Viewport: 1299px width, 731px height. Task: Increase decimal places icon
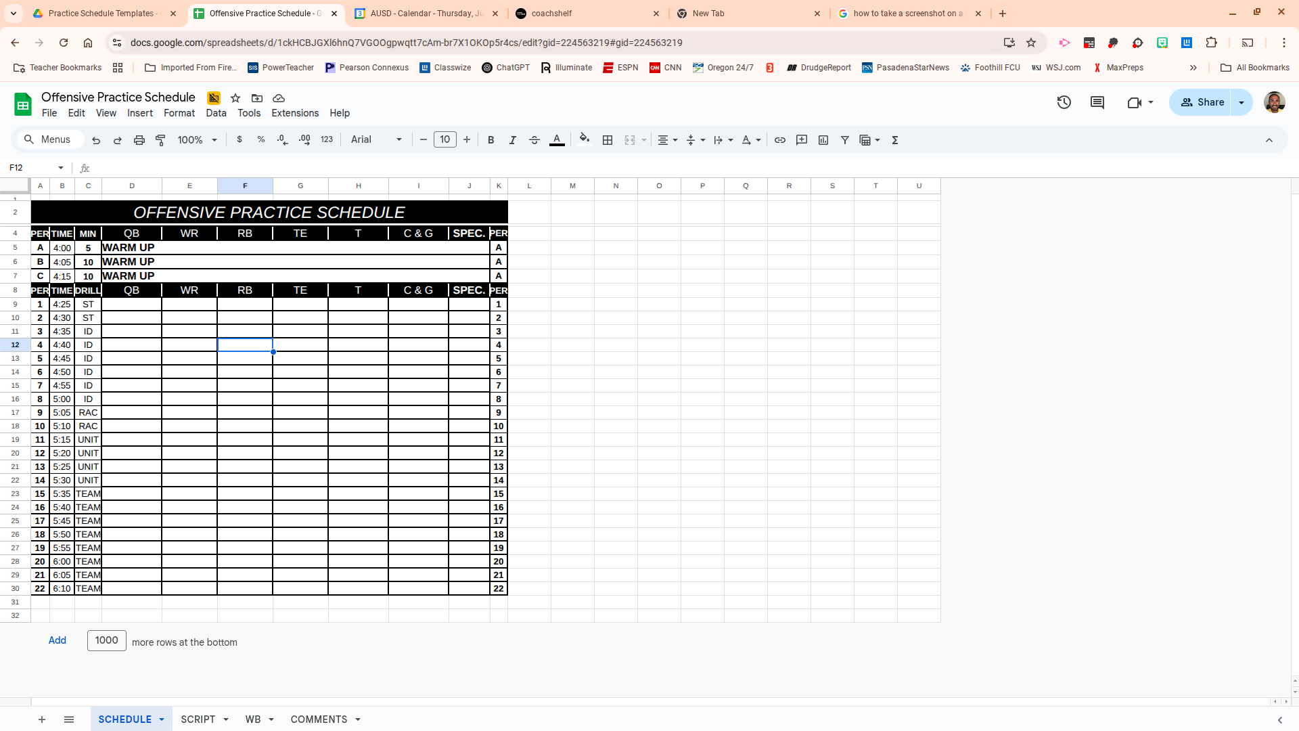click(x=304, y=139)
